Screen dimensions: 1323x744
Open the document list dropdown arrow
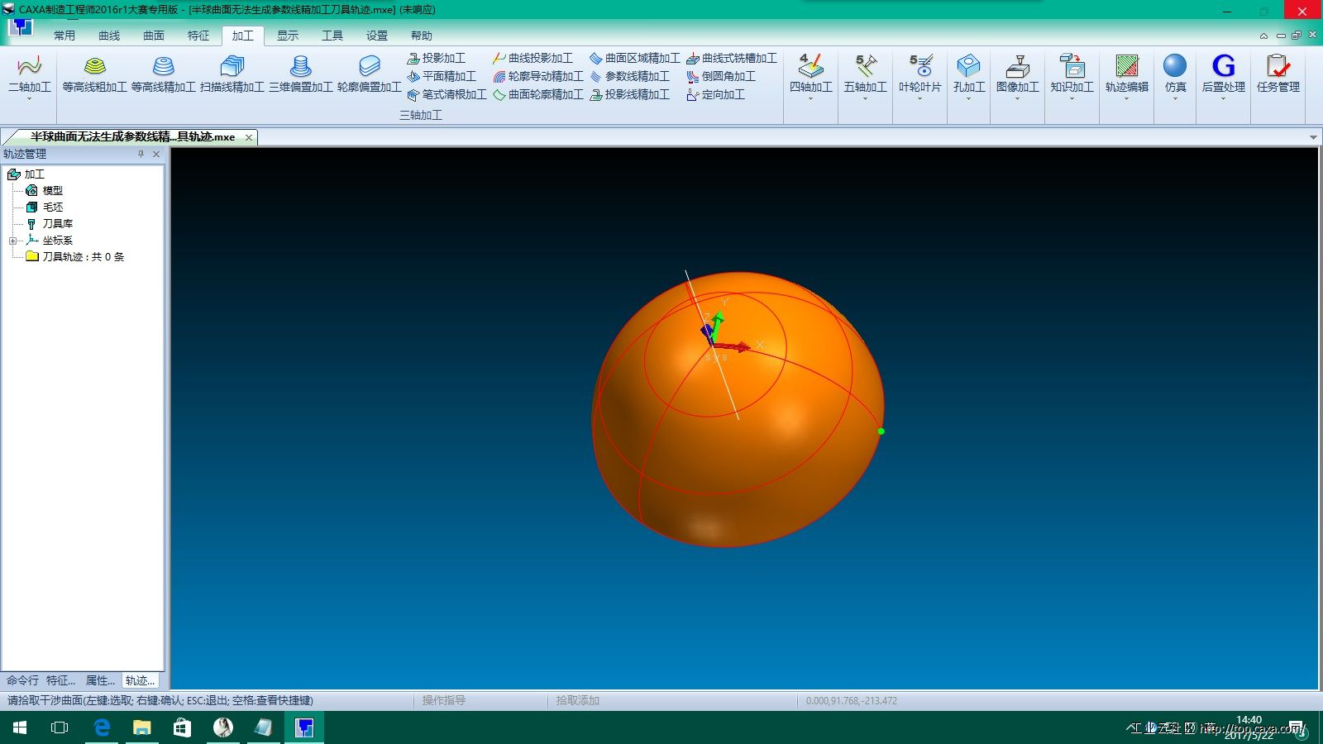(x=1313, y=137)
